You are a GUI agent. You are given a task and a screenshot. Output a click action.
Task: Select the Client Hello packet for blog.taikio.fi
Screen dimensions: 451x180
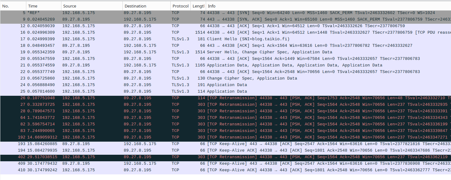(125, 39)
